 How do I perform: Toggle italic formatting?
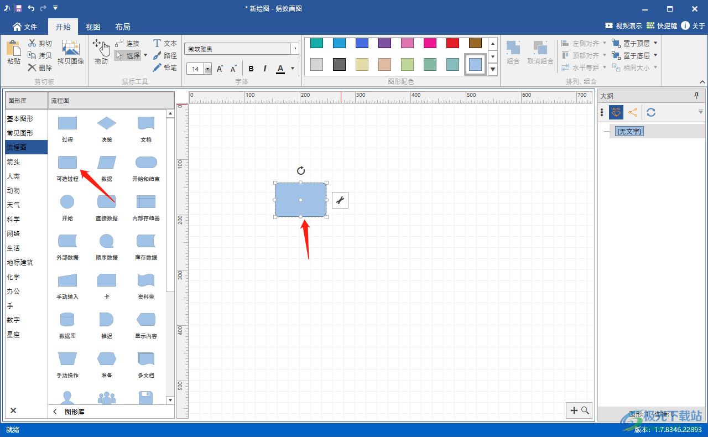(265, 69)
